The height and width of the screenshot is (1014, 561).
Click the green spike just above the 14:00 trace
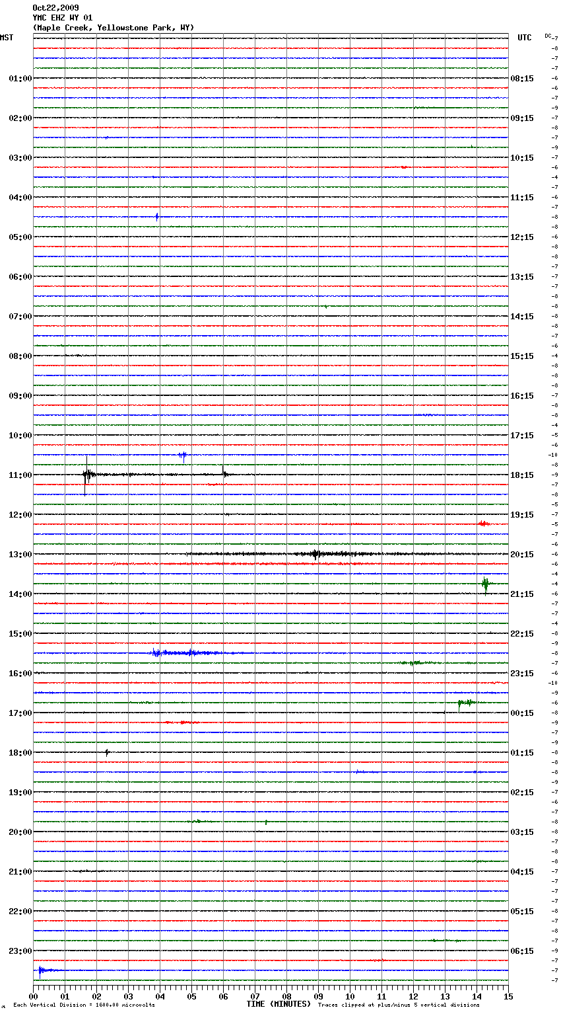pyautogui.click(x=485, y=584)
